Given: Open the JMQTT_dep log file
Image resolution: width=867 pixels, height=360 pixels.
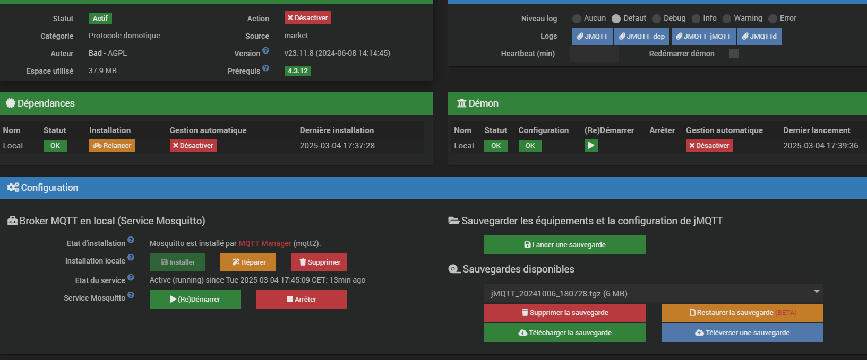Looking at the screenshot, I should click(642, 36).
